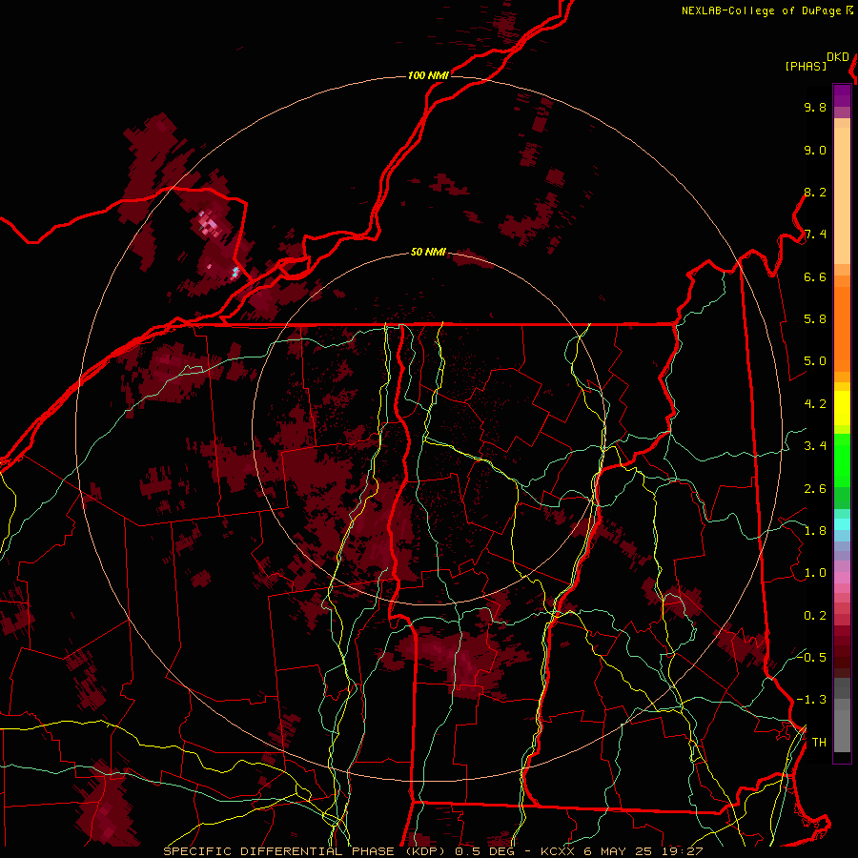Click the 1.0 value on color scale
This screenshot has height=858, width=858.
(x=815, y=573)
